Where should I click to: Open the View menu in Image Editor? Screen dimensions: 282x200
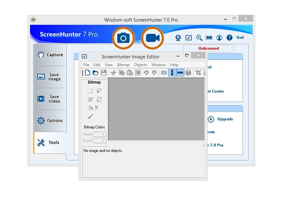tap(109, 65)
